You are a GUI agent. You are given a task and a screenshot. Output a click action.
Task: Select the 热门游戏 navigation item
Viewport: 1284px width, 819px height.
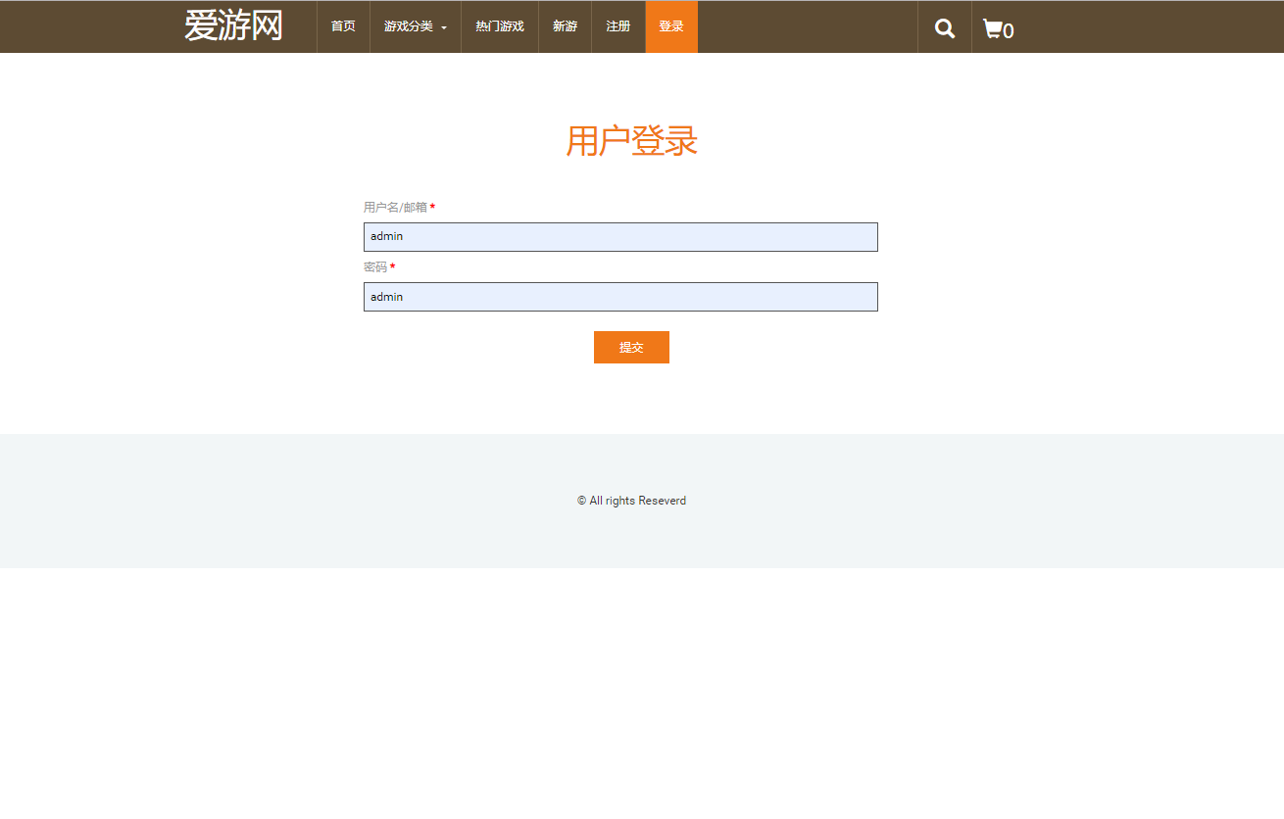click(x=499, y=26)
